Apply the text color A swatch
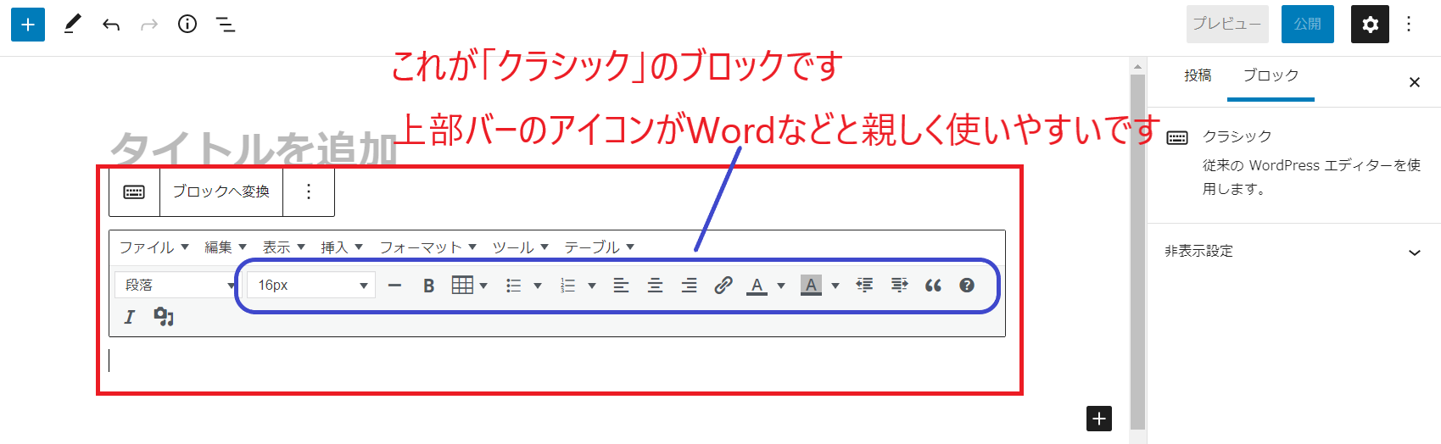Image resolution: width=1441 pixels, height=444 pixels. 757,286
